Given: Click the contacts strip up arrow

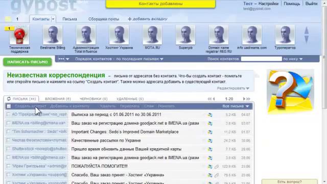Looking at the screenshot, I should [307, 31].
